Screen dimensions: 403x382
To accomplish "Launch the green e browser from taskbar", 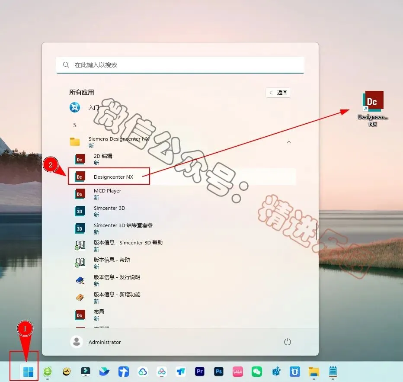I will 48,372.
